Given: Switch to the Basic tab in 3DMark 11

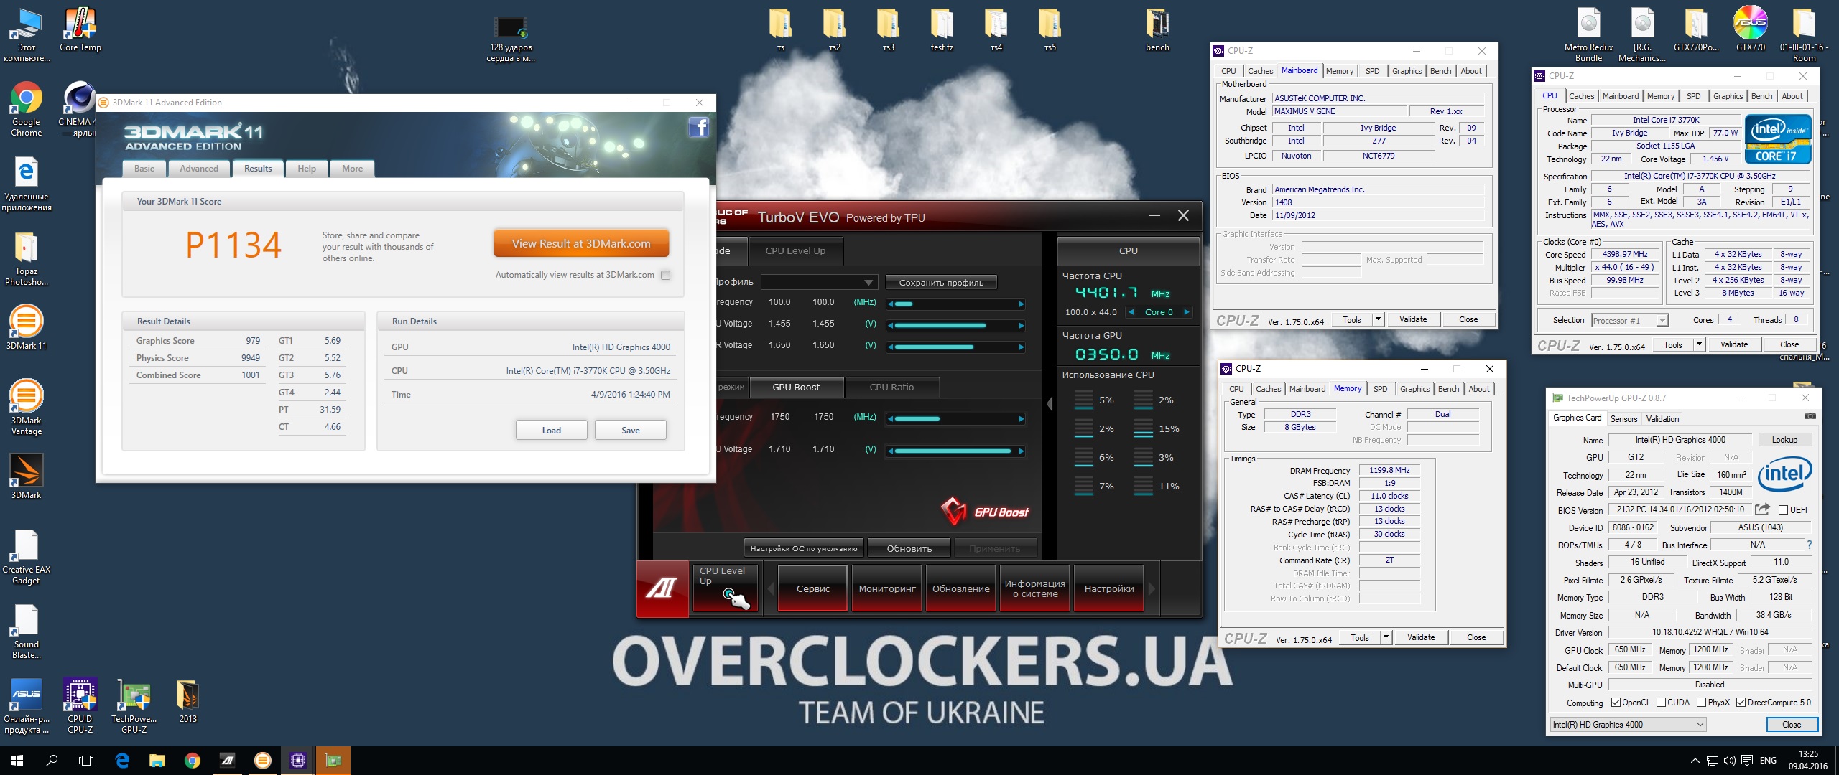Looking at the screenshot, I should [x=144, y=169].
